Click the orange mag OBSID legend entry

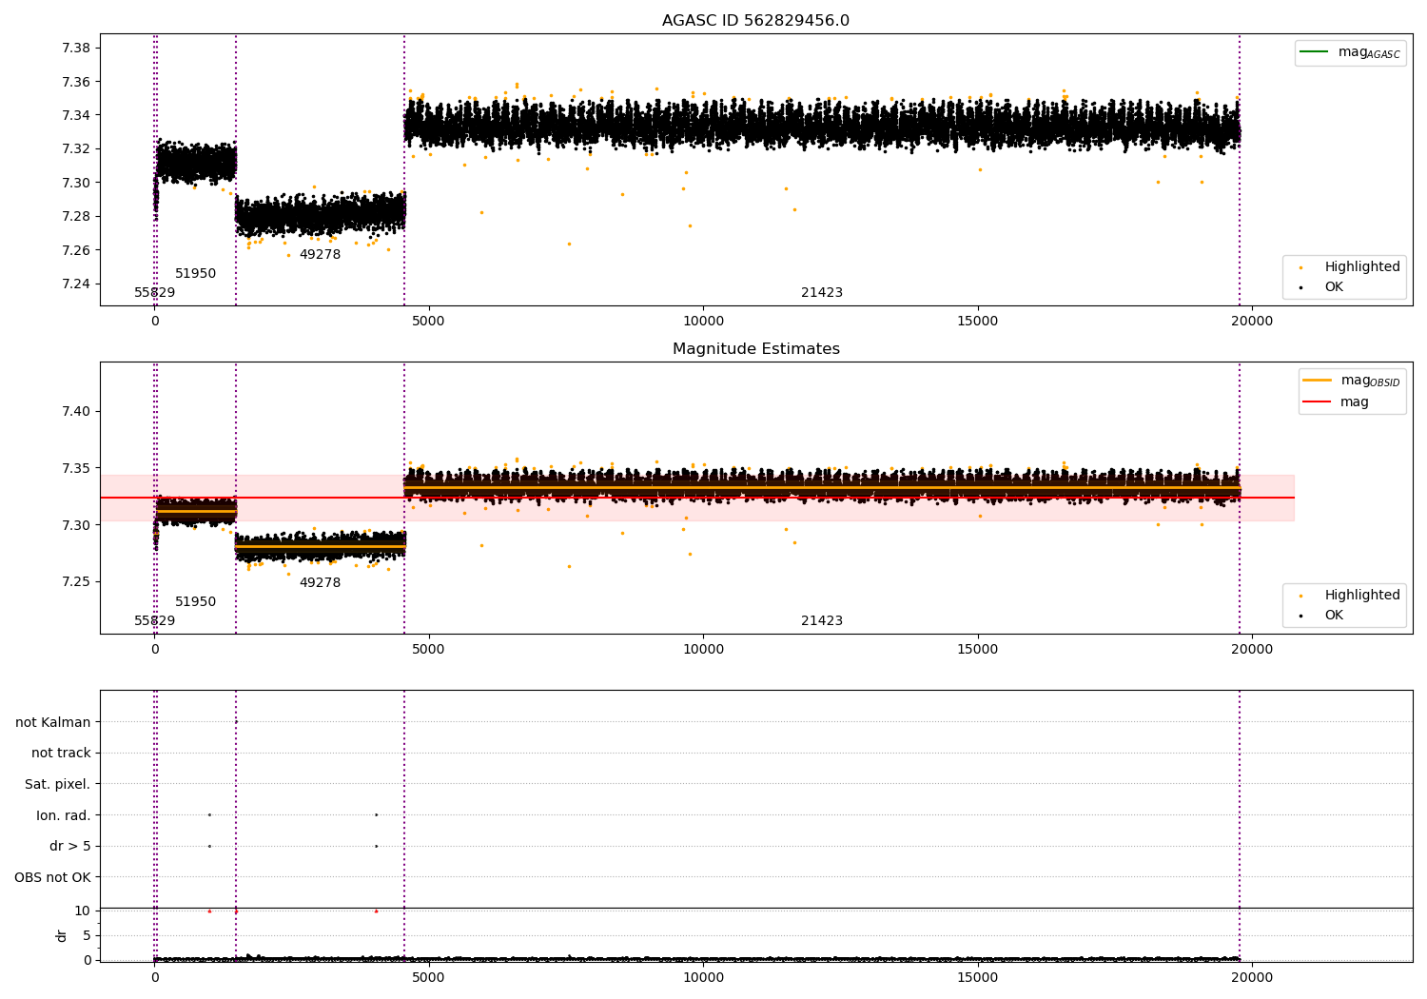[1350, 381]
